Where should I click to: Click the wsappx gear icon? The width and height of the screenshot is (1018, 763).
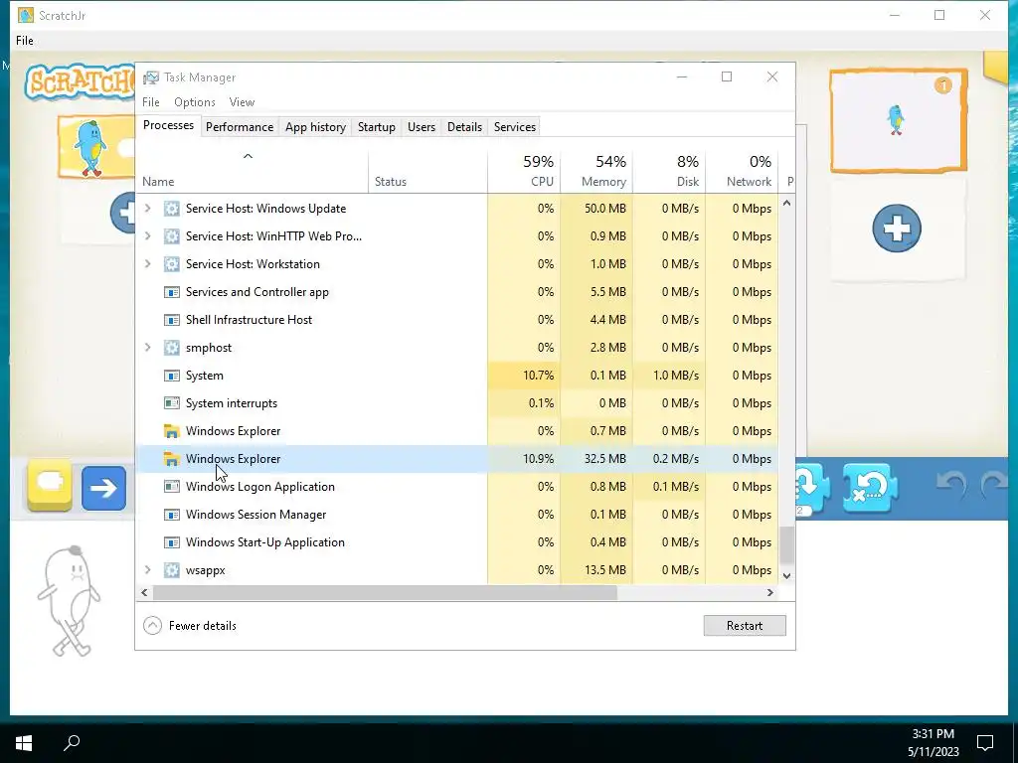coord(171,570)
